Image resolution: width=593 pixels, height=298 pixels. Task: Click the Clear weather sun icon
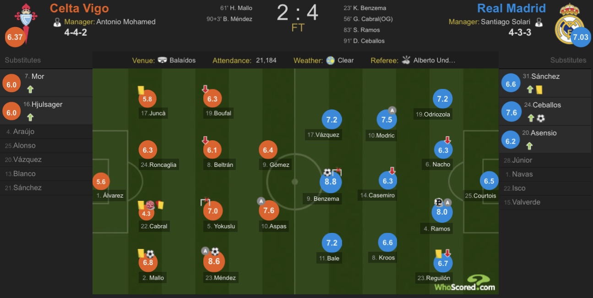(331, 60)
